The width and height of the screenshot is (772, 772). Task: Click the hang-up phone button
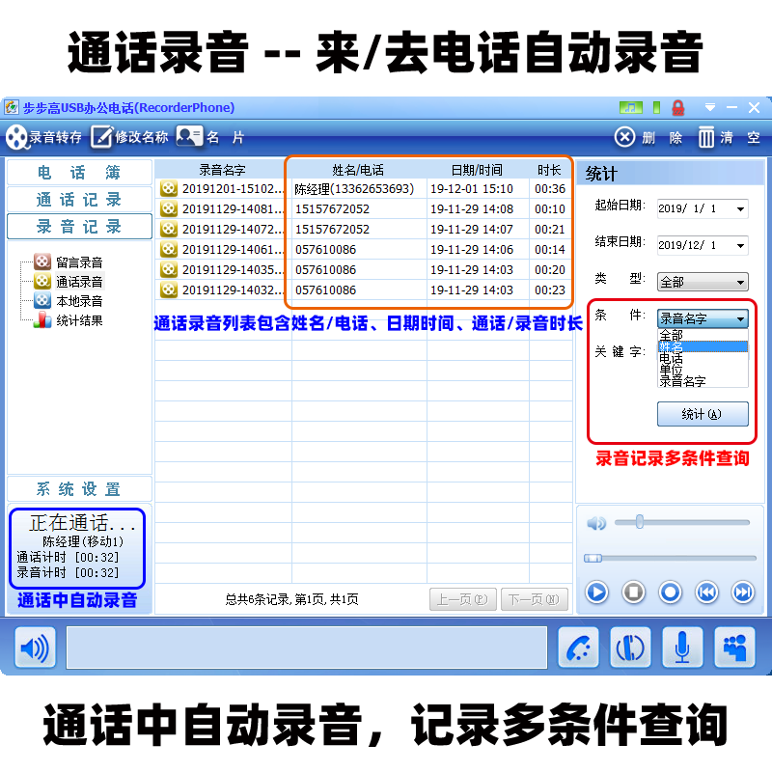click(x=630, y=648)
